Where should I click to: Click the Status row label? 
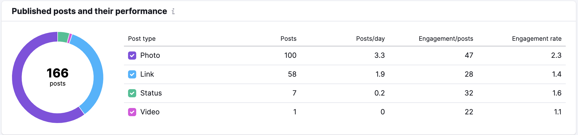click(151, 93)
